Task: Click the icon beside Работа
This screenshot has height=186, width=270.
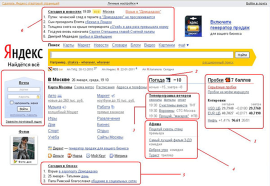Action: pos(113,107)
